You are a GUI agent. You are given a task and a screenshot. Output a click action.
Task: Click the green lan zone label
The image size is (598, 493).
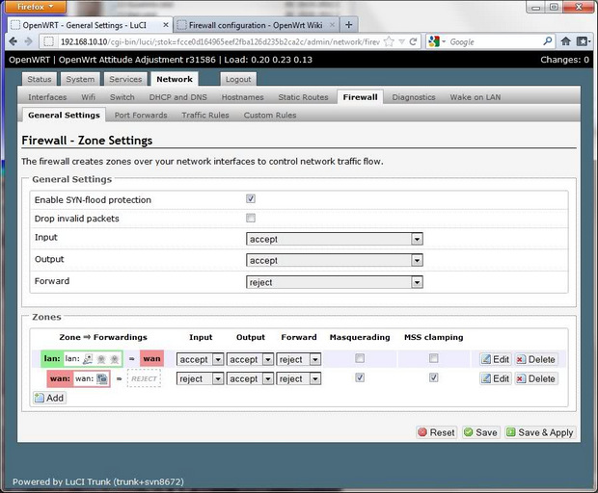(52, 358)
